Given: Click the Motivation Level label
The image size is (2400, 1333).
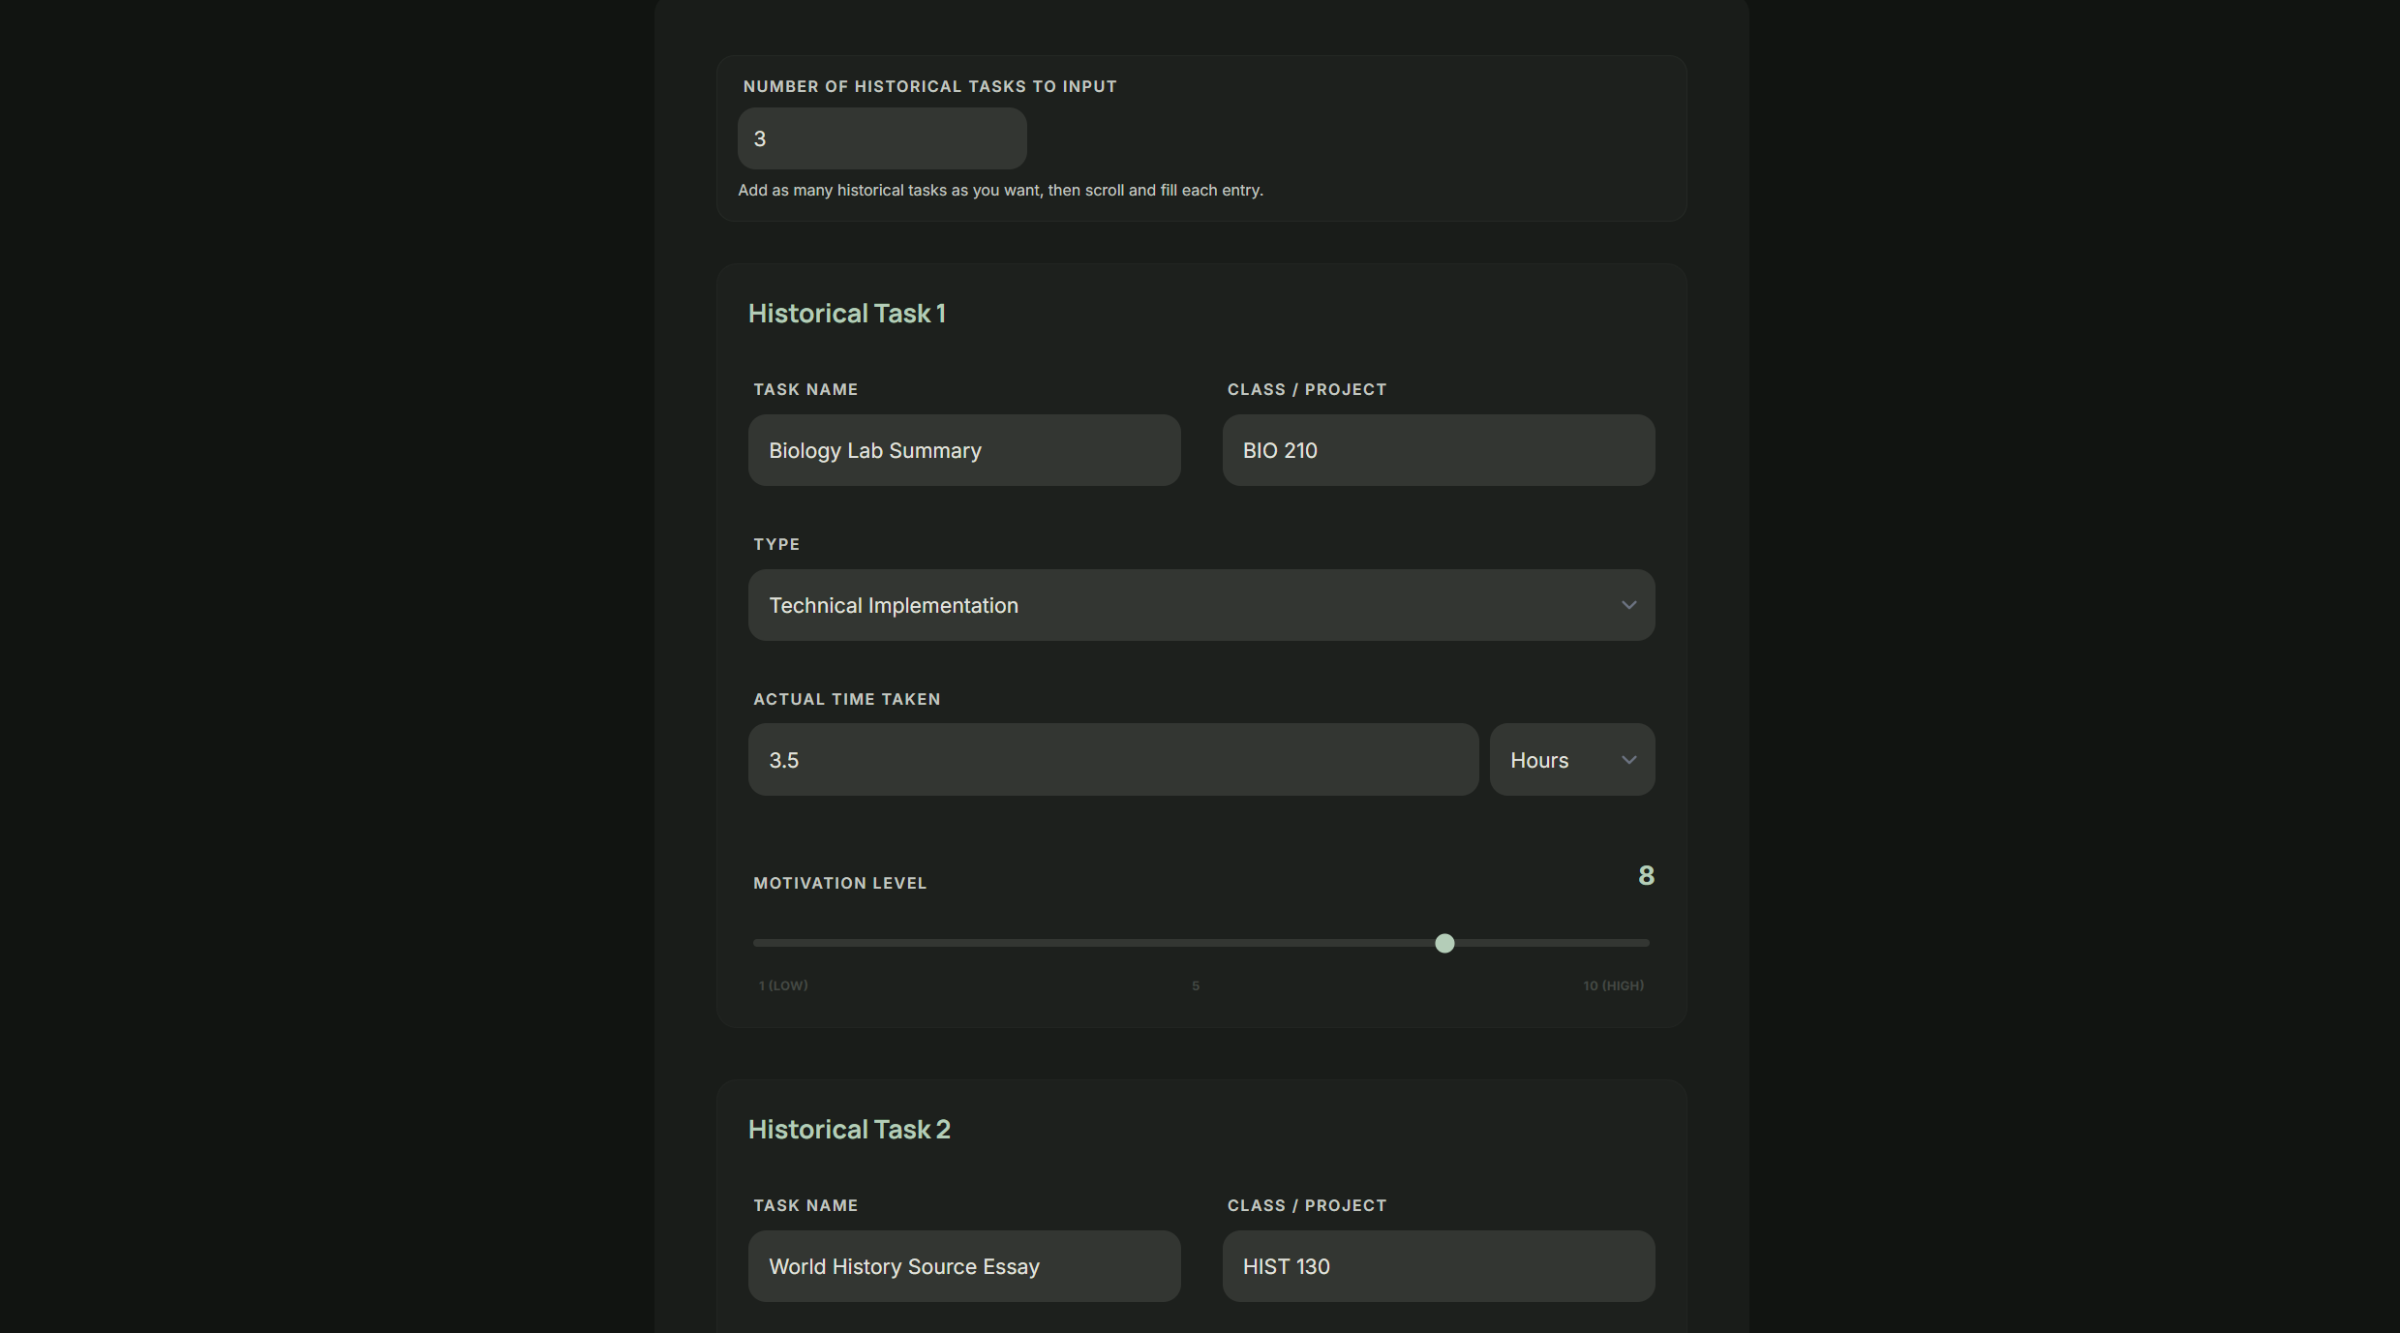Looking at the screenshot, I should 839,883.
